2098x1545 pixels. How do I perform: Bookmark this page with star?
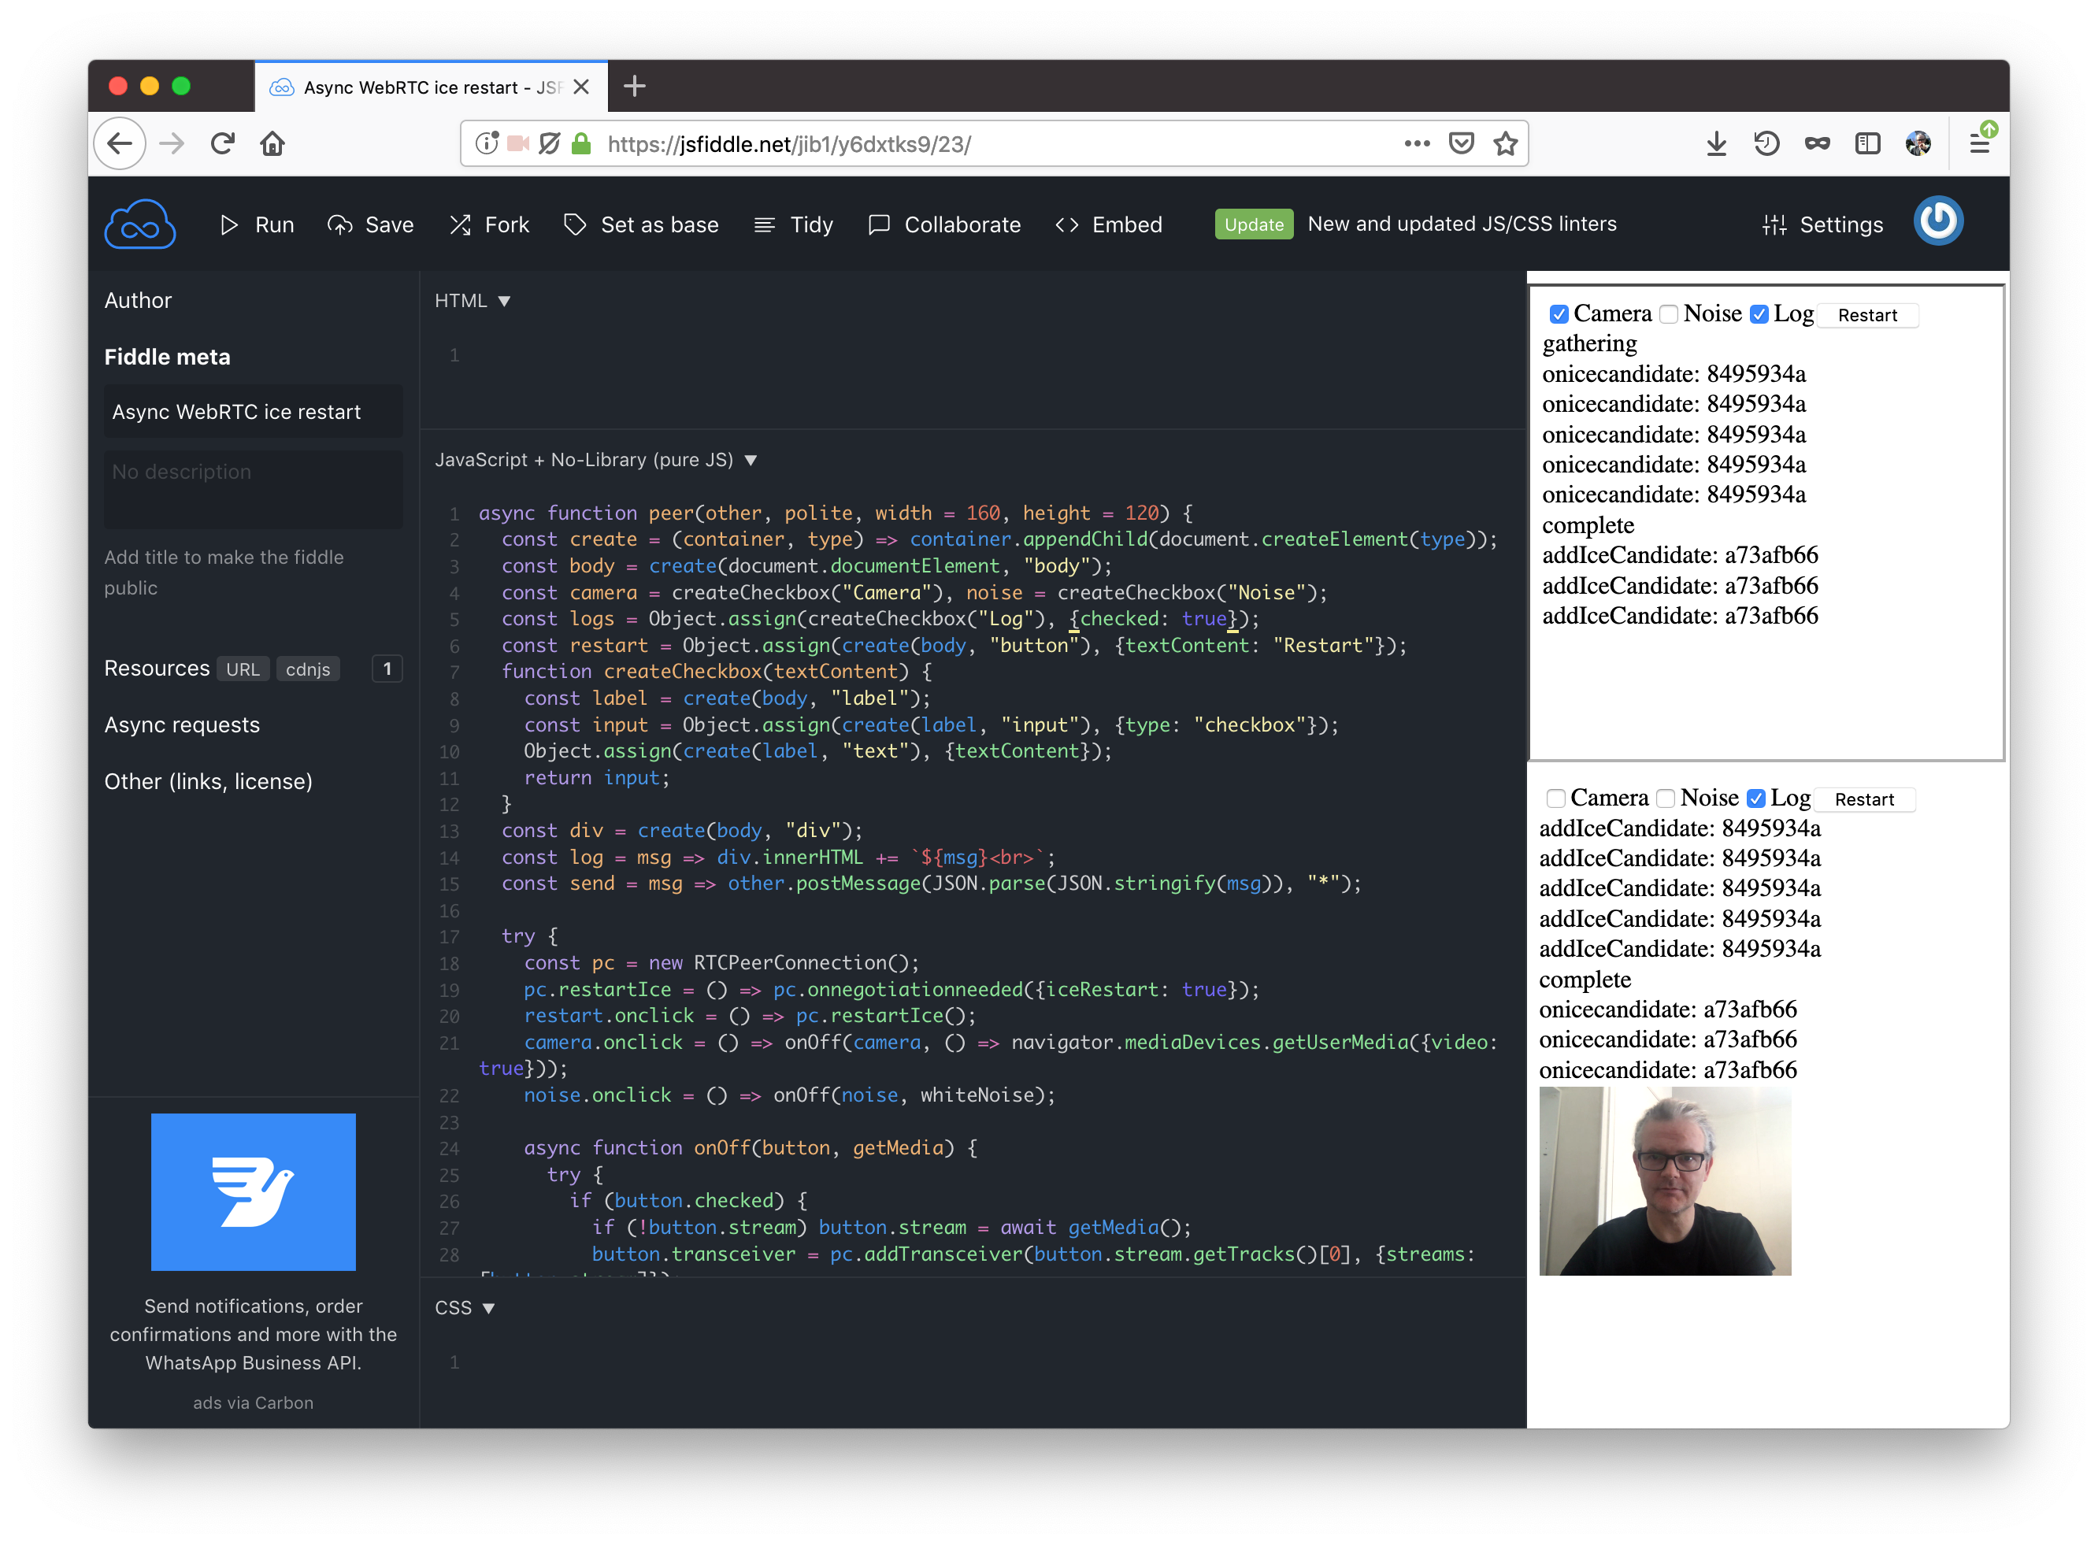(1505, 143)
